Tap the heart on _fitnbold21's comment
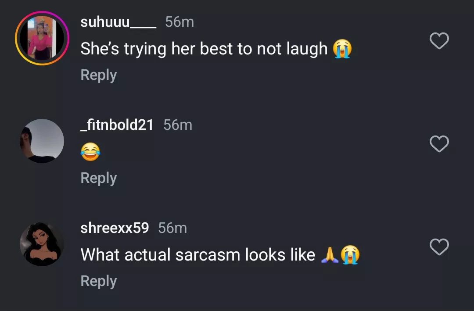474x311 pixels. point(439,144)
